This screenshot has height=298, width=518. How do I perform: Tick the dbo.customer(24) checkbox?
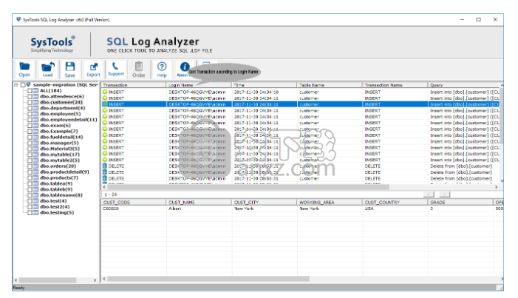[x=30, y=103]
